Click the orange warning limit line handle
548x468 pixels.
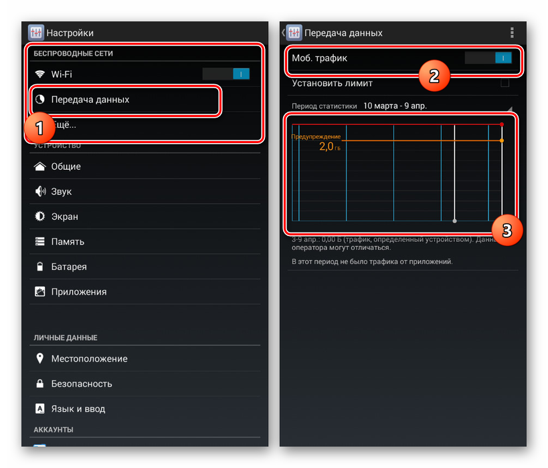click(502, 140)
